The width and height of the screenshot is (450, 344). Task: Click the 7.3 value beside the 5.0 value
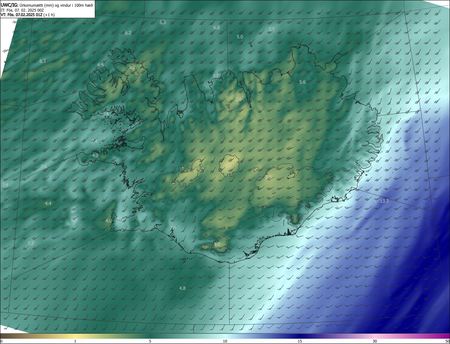271,29
